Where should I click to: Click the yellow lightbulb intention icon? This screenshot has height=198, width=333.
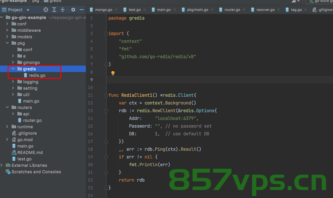click(x=113, y=73)
